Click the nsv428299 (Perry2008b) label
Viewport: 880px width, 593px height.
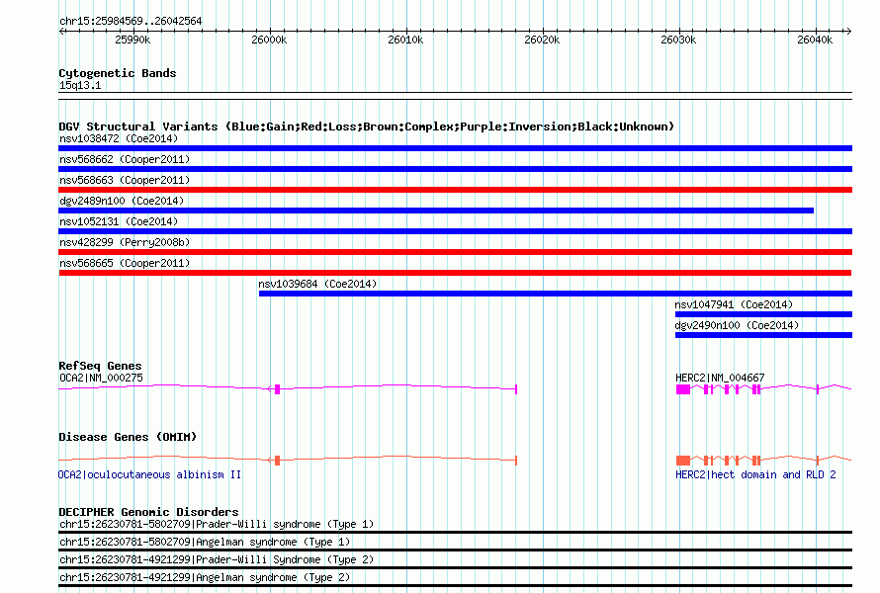(x=125, y=242)
